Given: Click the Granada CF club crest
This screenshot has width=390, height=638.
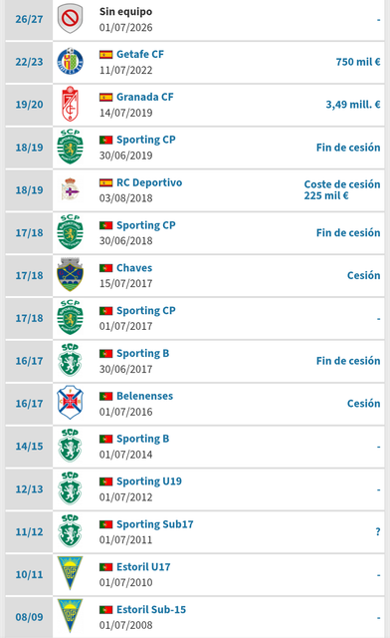Looking at the screenshot, I should pyautogui.click(x=70, y=104).
